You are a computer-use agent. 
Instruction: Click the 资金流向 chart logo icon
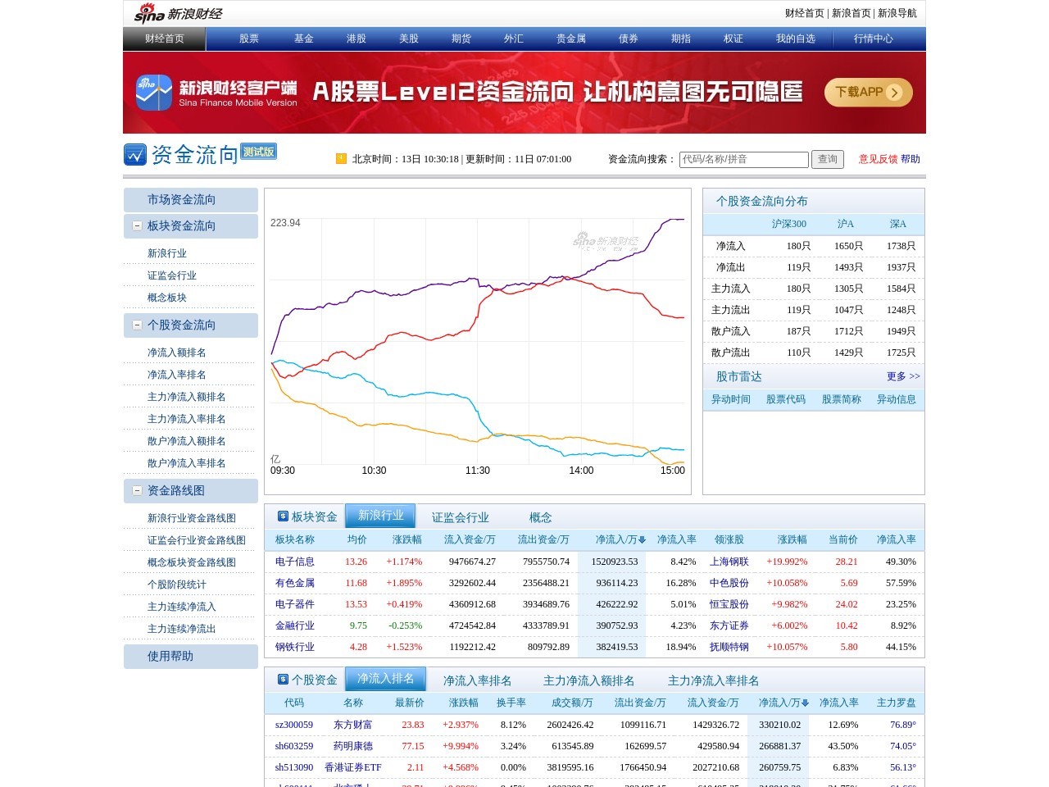[135, 154]
